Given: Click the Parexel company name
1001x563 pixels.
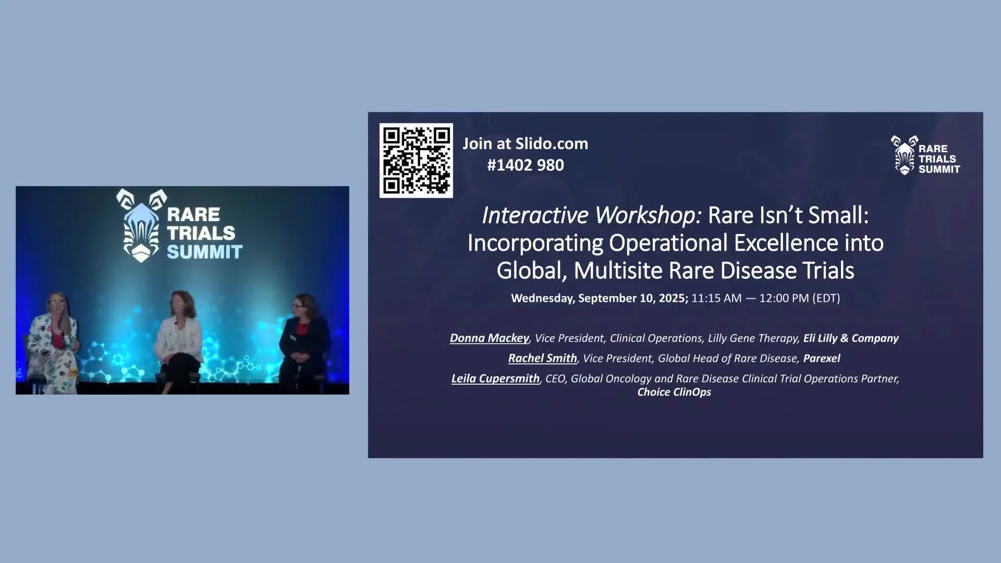Looking at the screenshot, I should [x=821, y=359].
